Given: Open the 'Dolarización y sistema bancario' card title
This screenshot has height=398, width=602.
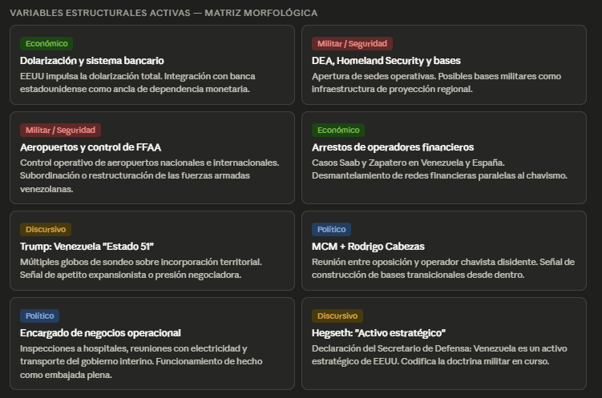Looking at the screenshot, I should (x=91, y=61).
